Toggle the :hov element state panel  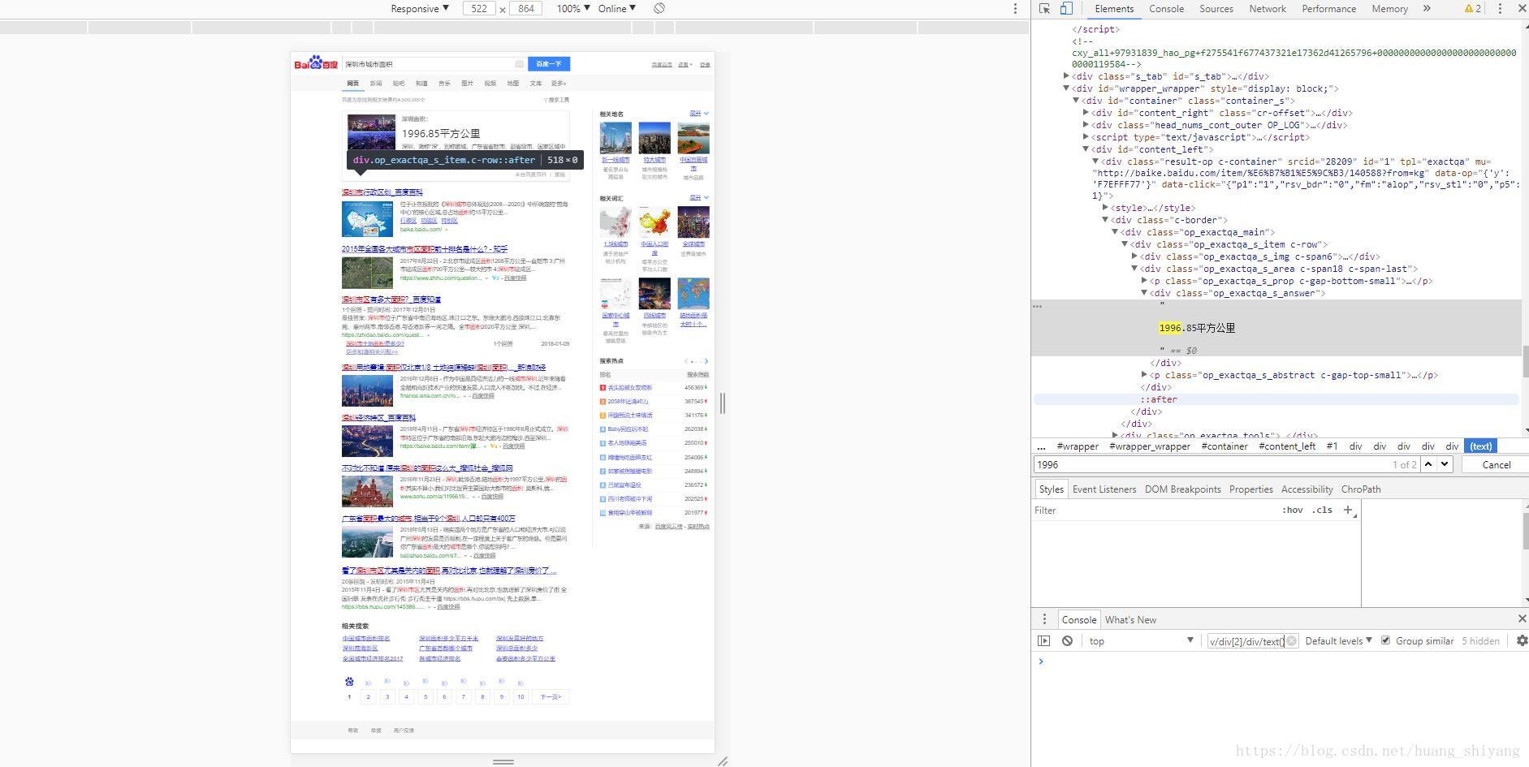[1293, 510]
